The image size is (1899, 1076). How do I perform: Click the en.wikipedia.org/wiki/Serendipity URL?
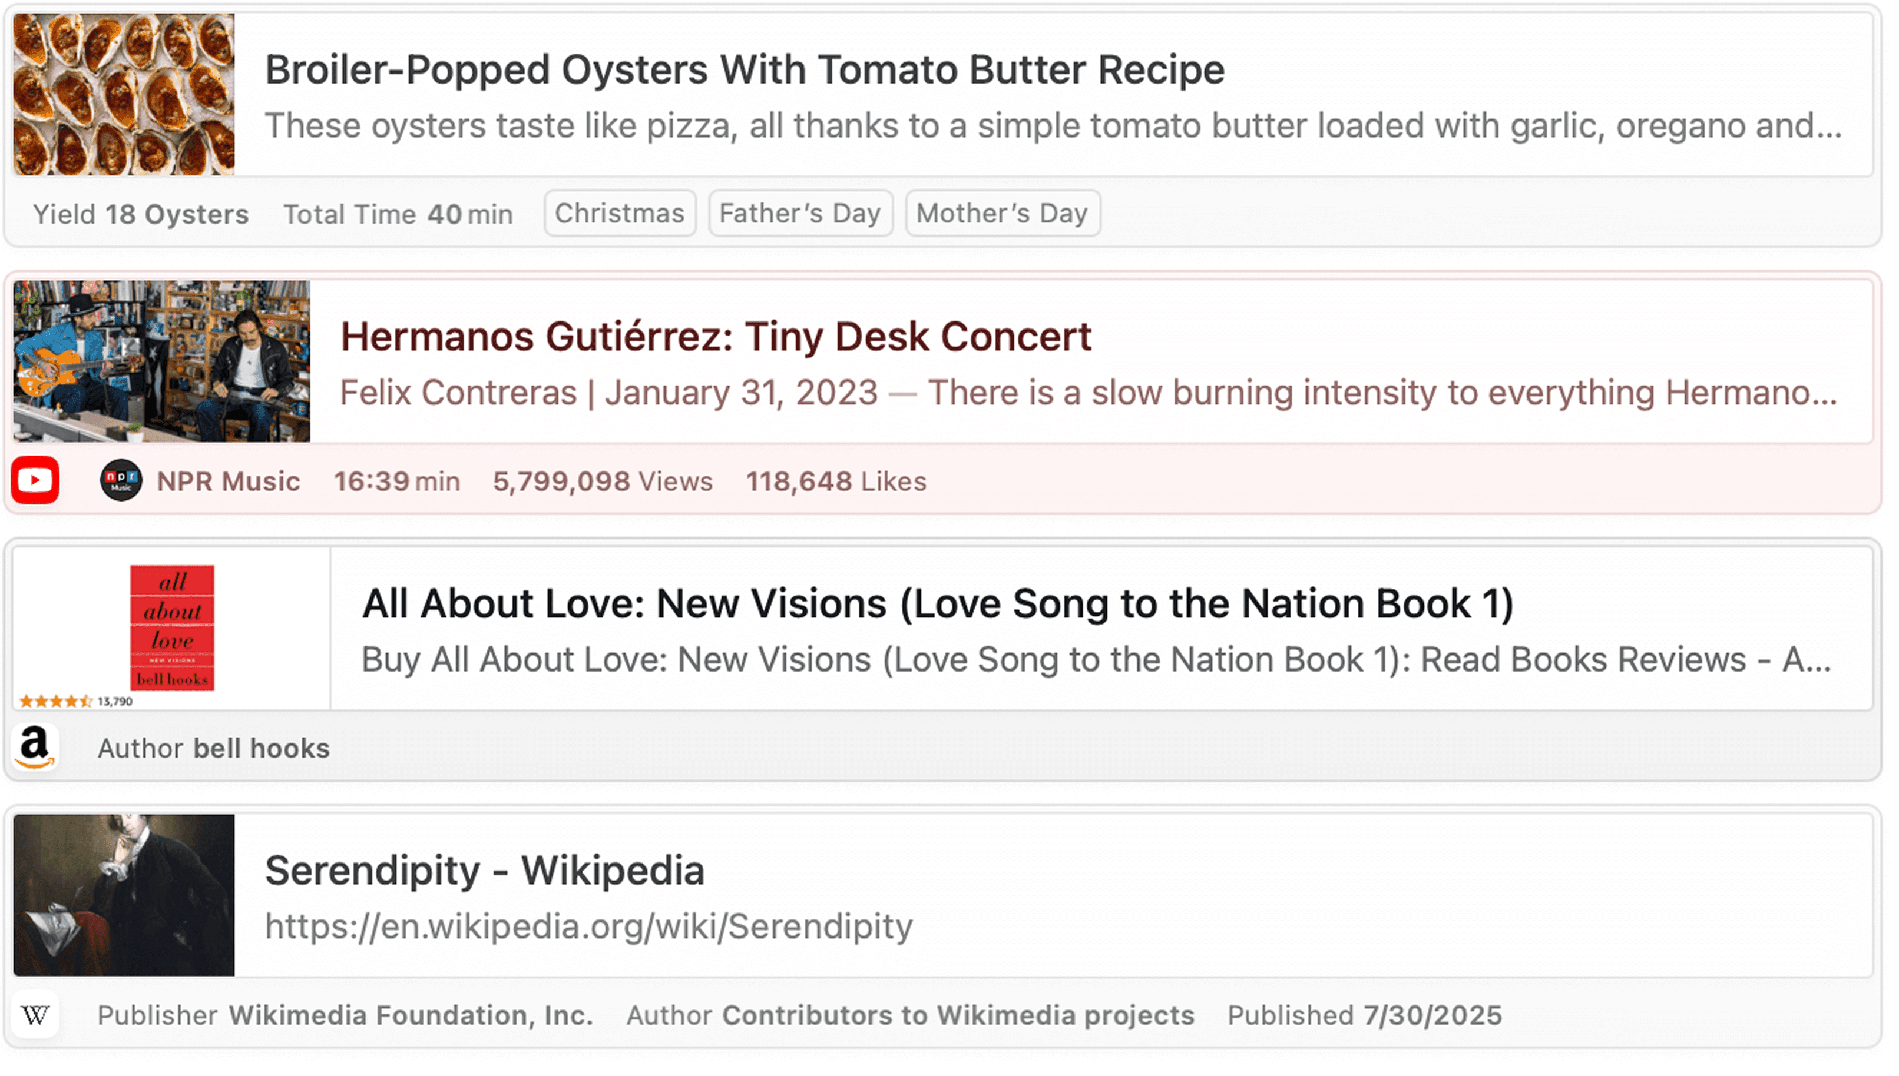[x=588, y=926]
